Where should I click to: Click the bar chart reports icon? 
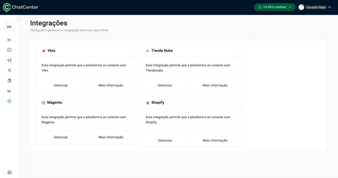[9, 91]
